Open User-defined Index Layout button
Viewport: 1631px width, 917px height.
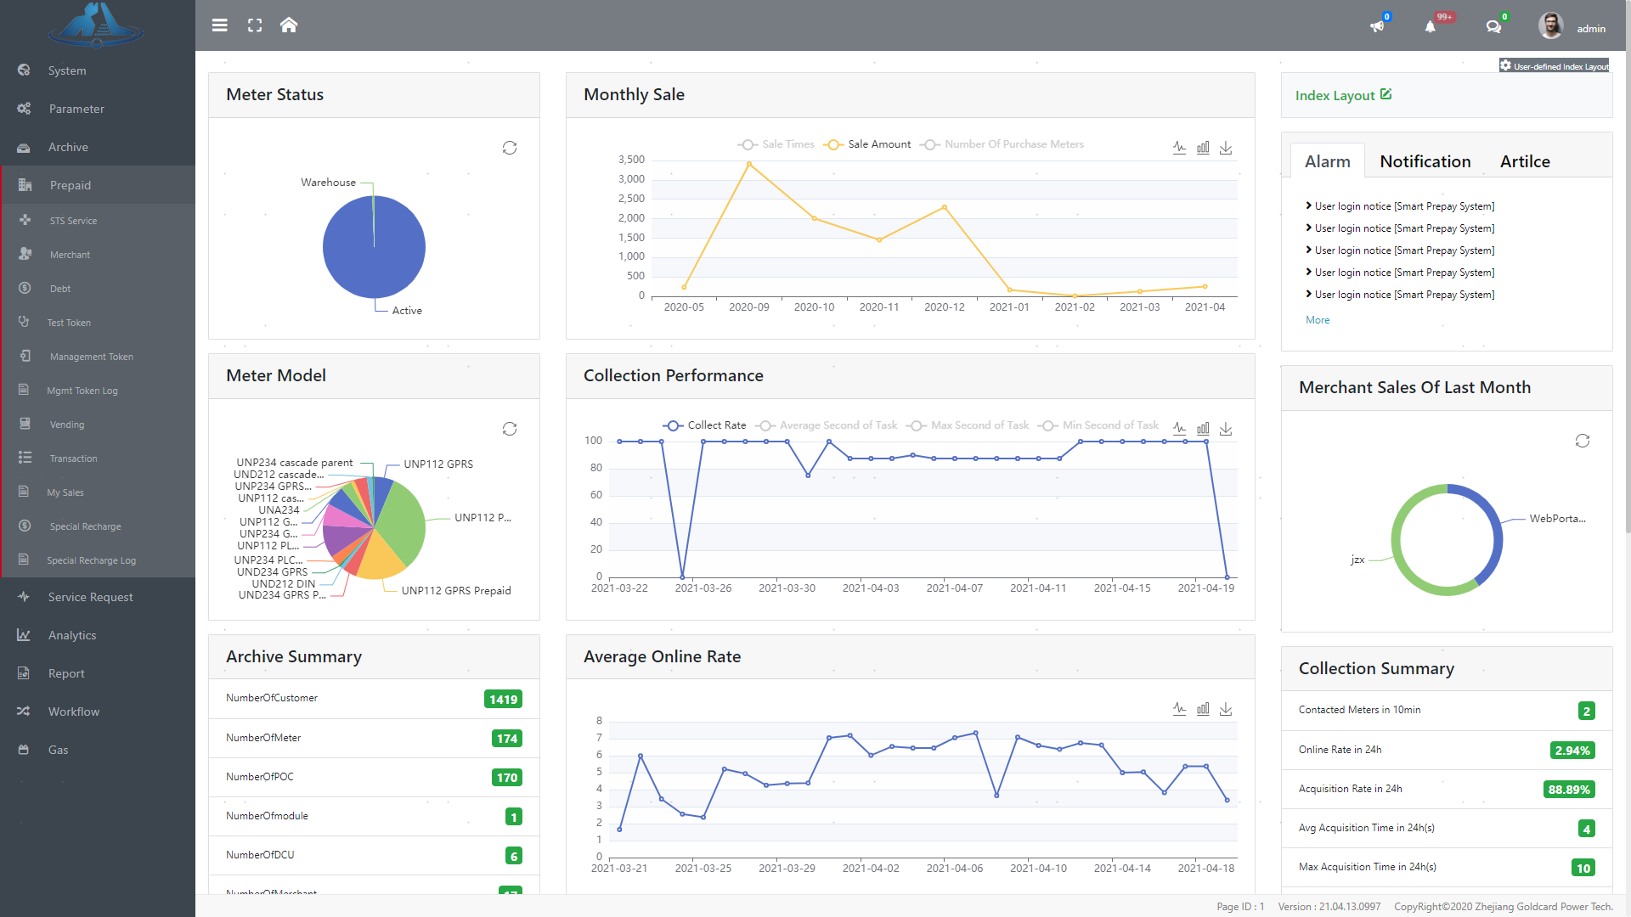tap(1555, 66)
